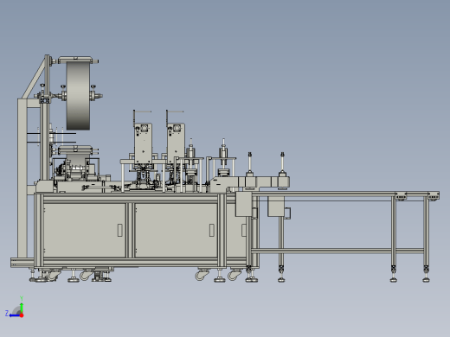The width and height of the screenshot is (450, 337).
Task: Select the diagonal brace of the roll stand
Action: (x=34, y=78)
